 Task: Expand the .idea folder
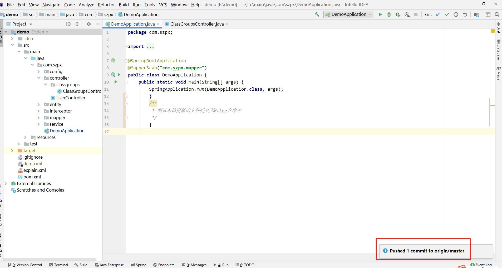12,38
